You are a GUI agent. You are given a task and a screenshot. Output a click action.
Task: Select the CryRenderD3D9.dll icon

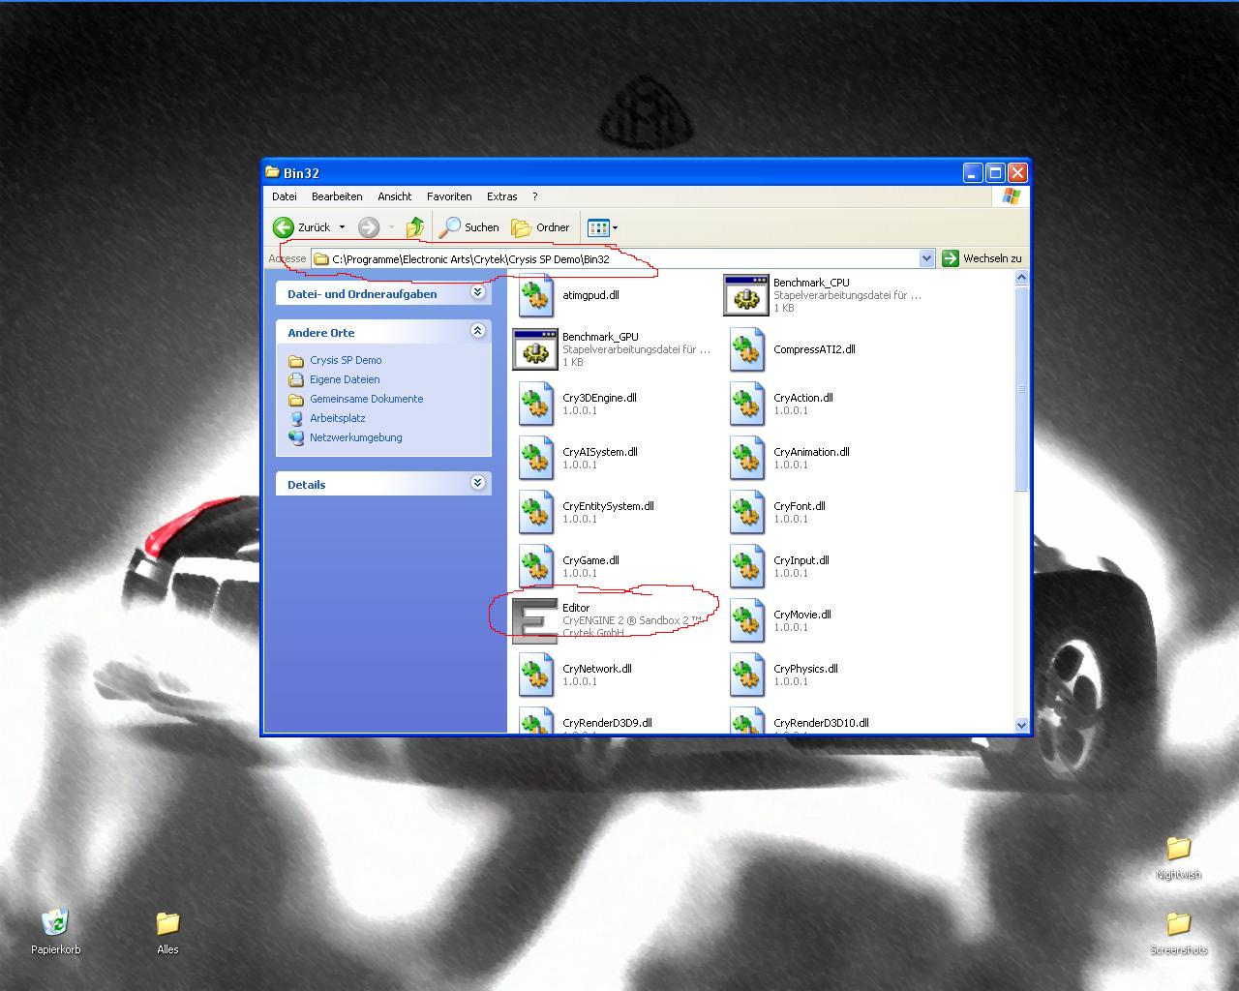point(535,722)
